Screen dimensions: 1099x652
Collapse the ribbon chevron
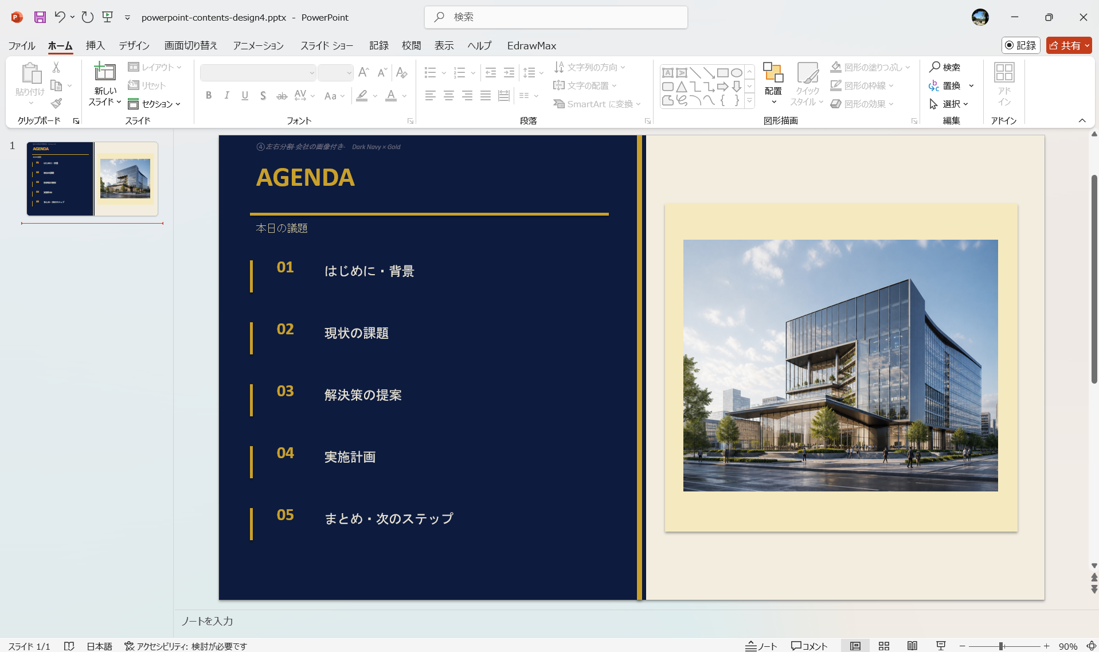(1082, 120)
